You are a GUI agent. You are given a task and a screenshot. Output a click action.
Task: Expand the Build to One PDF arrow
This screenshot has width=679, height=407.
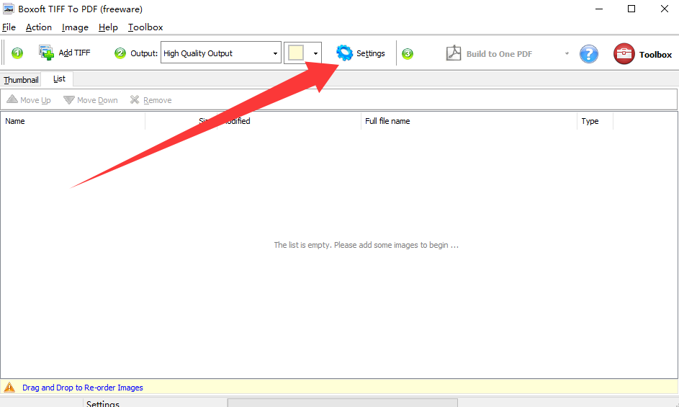pos(567,53)
